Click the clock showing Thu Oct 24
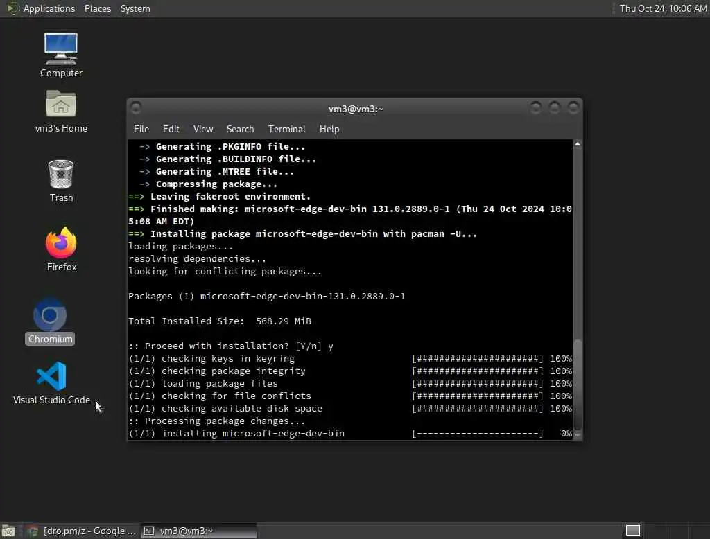 (x=662, y=8)
